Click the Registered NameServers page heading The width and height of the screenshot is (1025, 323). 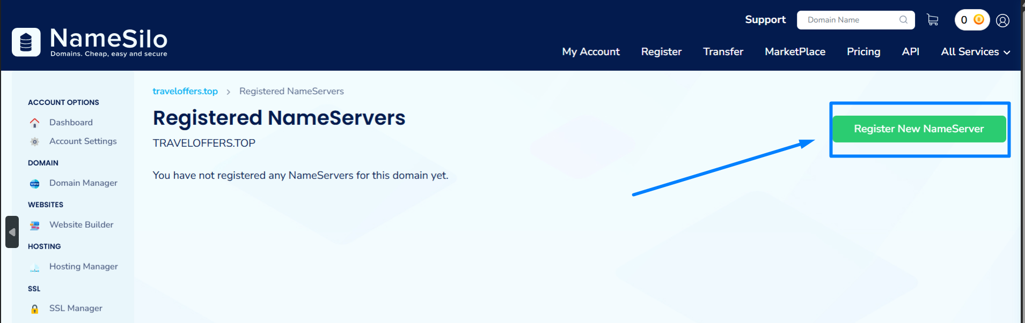pyautogui.click(x=279, y=118)
